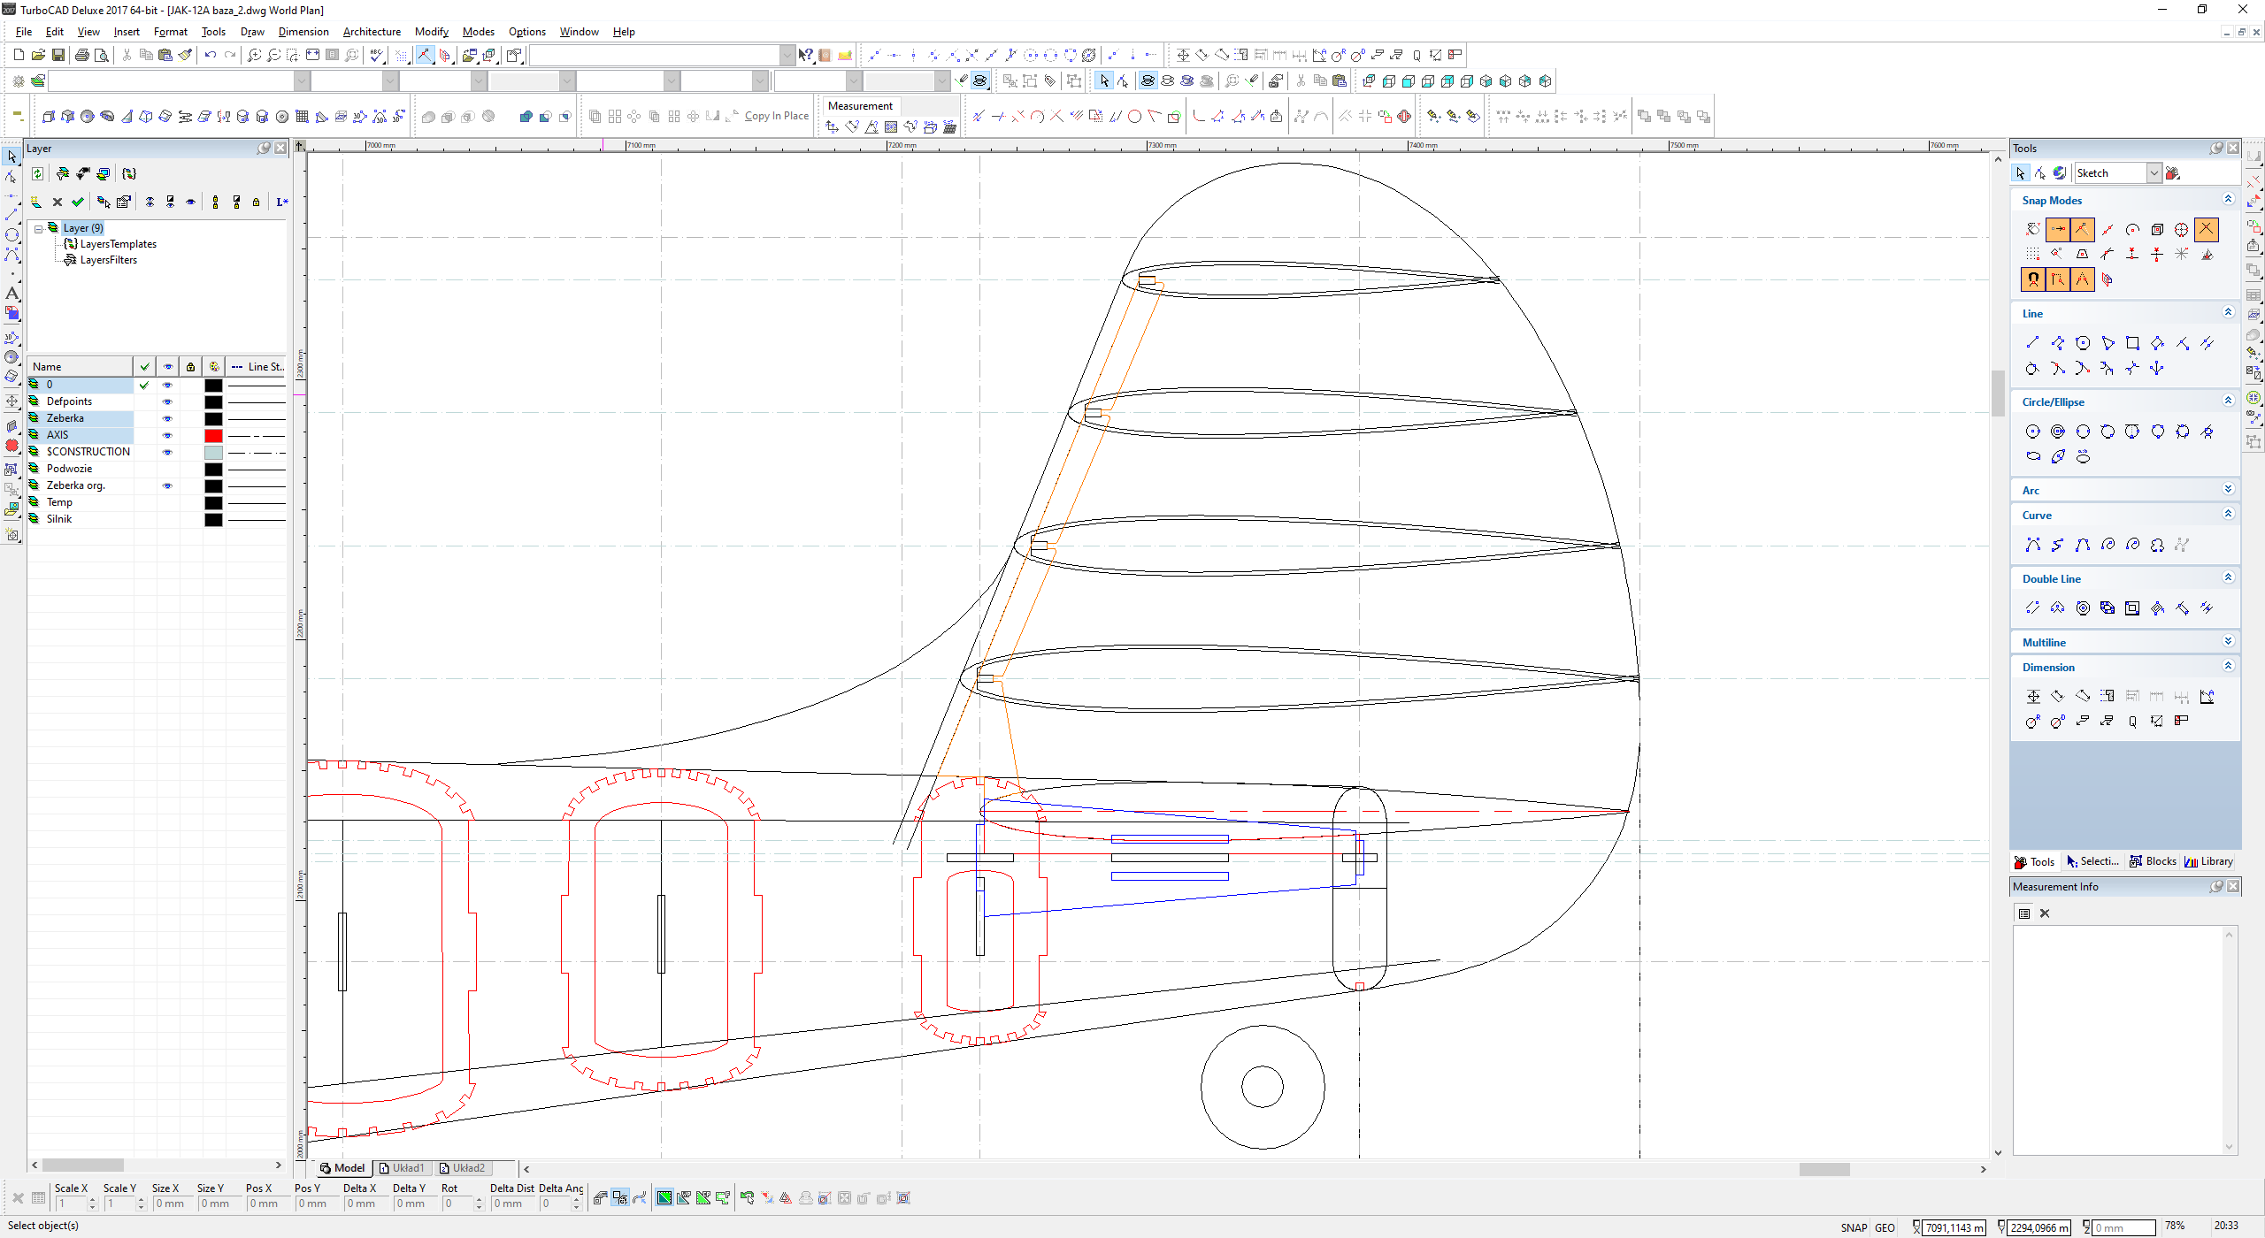The width and height of the screenshot is (2265, 1238).
Task: Expand the Multiline tools section
Action: [2228, 641]
